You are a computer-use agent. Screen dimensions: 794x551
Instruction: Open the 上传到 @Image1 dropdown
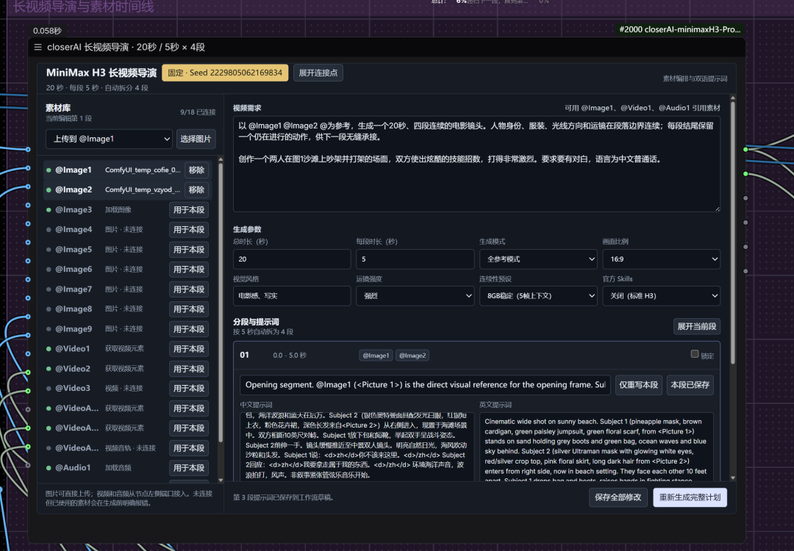coord(109,139)
